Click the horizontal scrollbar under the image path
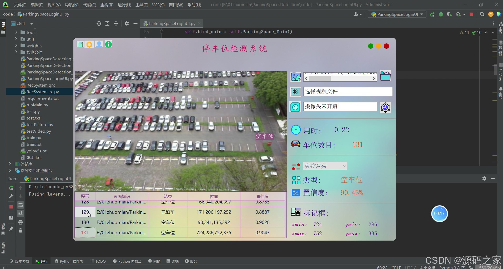Viewport: 503px width, 269px height. (340, 78)
